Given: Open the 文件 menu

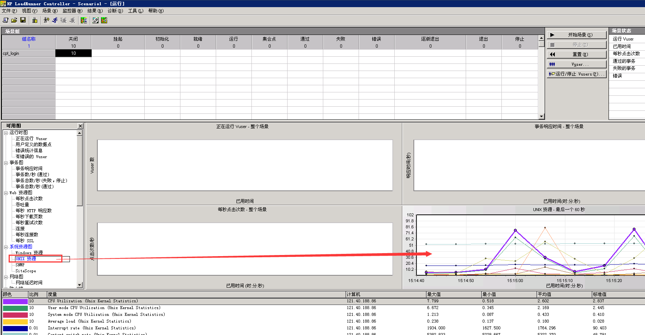Looking at the screenshot, I should click(x=9, y=11).
